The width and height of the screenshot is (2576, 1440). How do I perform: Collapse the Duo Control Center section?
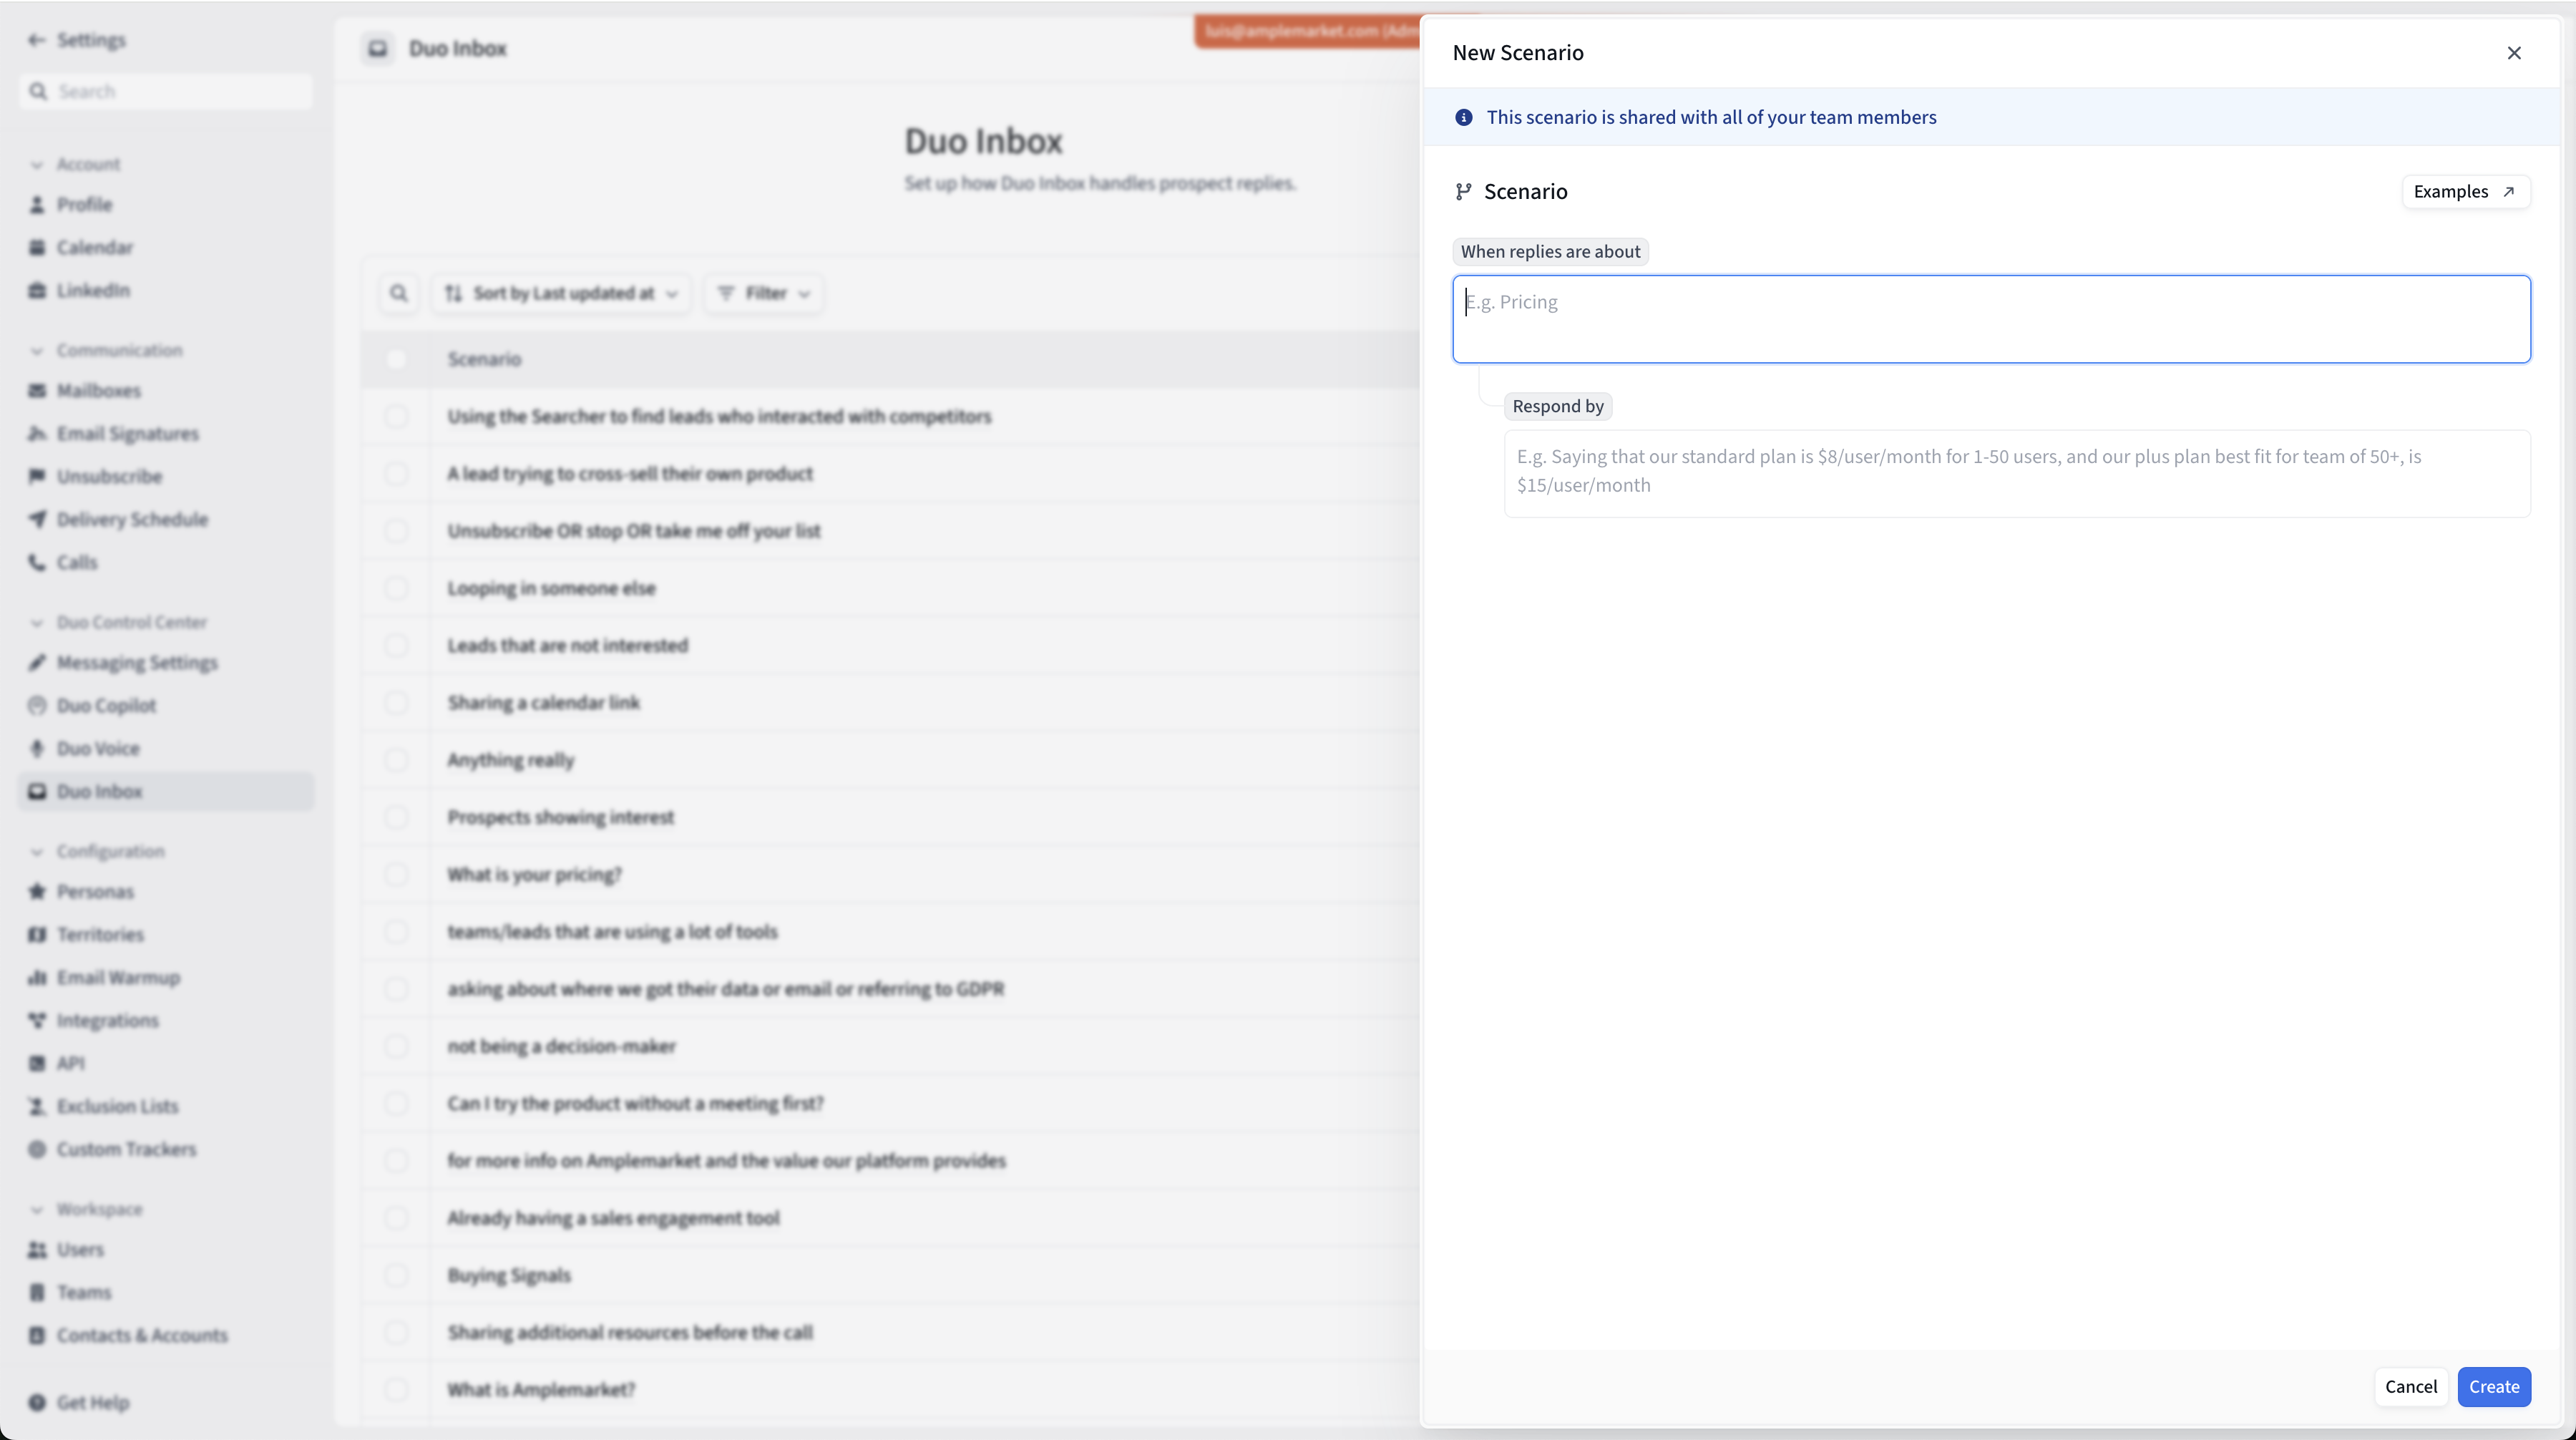37,622
